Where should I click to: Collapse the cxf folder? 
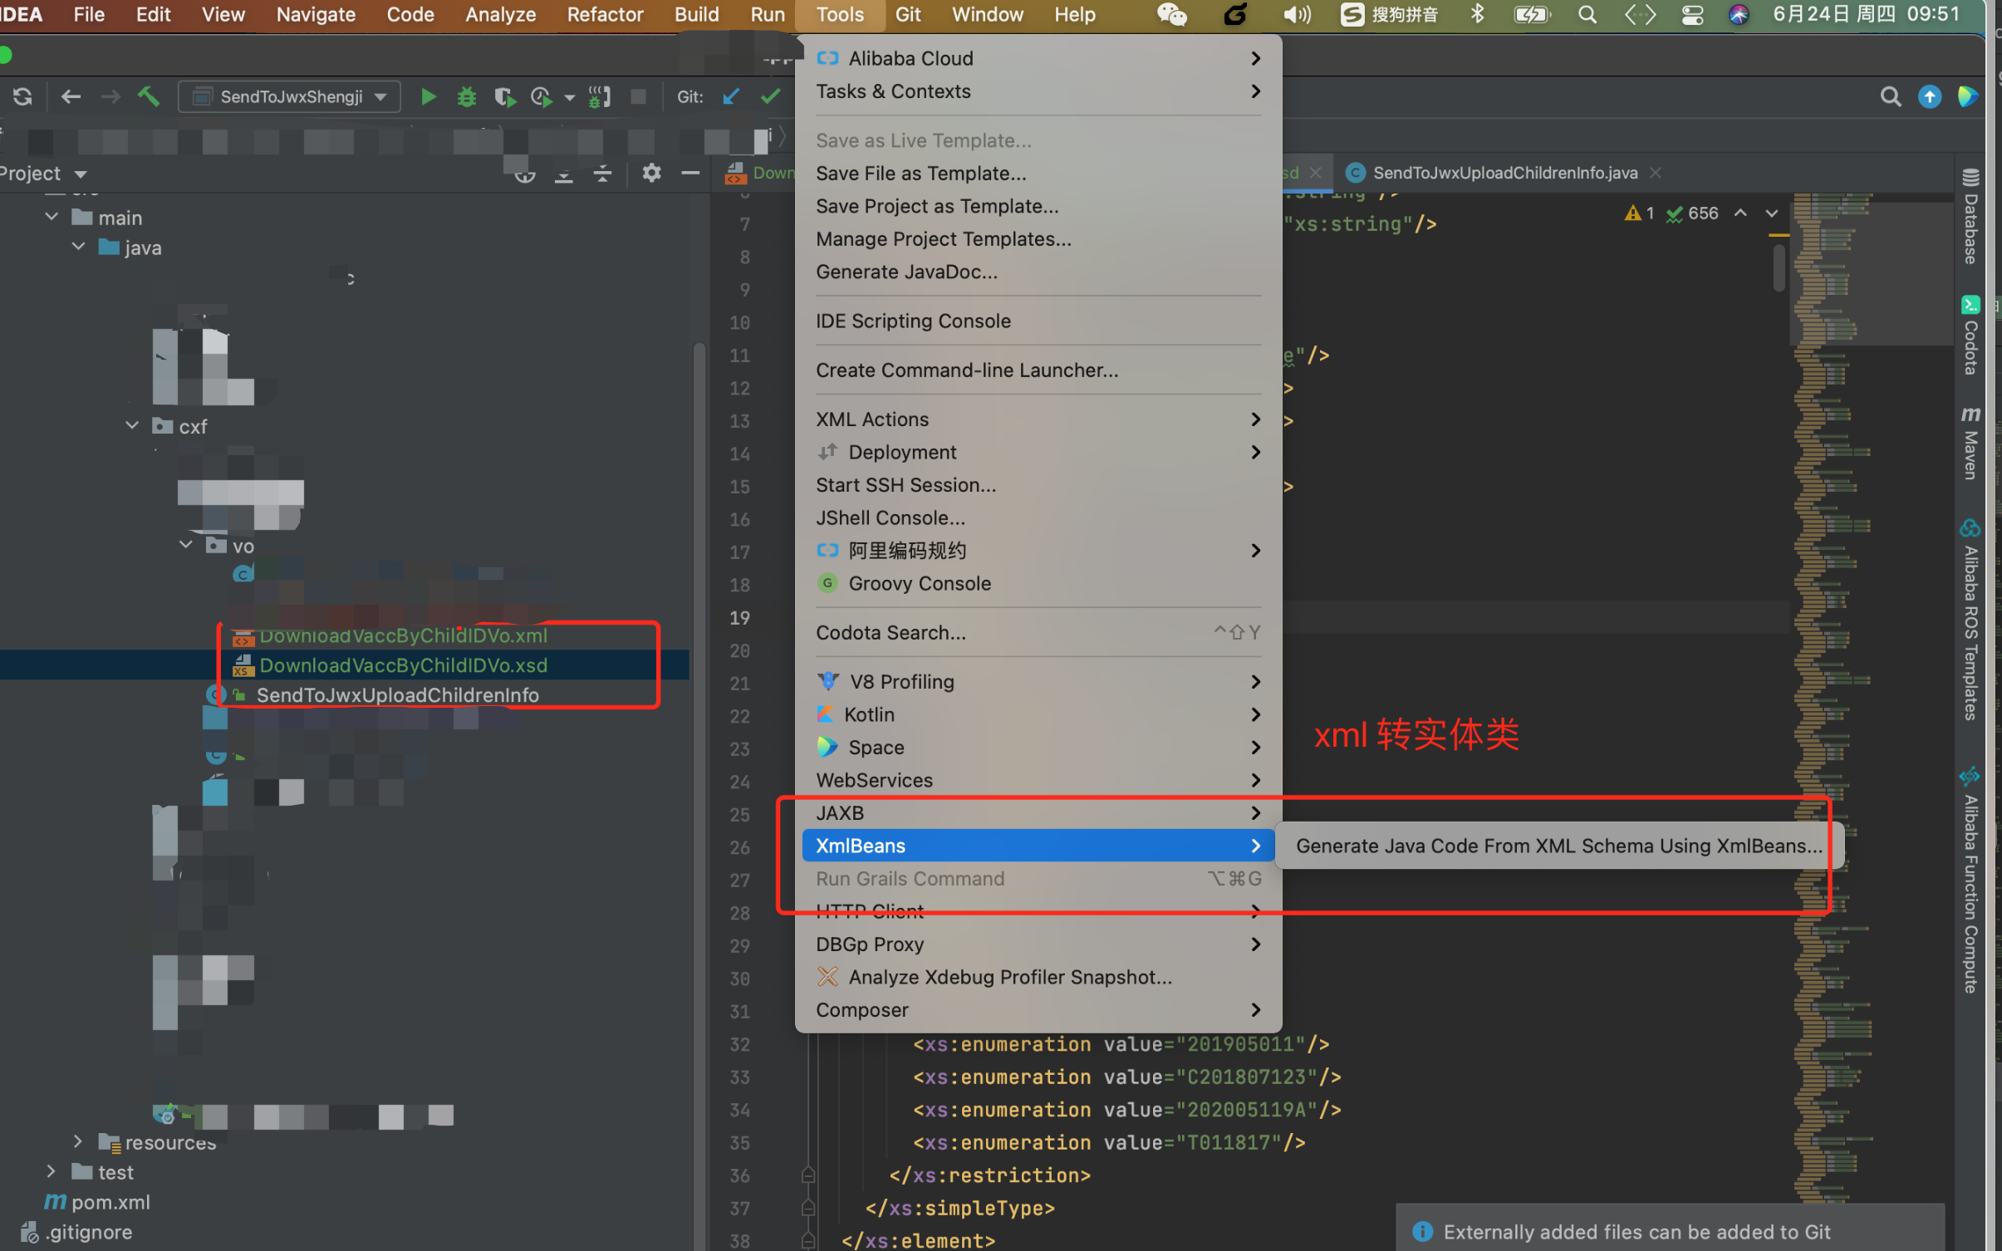point(132,426)
